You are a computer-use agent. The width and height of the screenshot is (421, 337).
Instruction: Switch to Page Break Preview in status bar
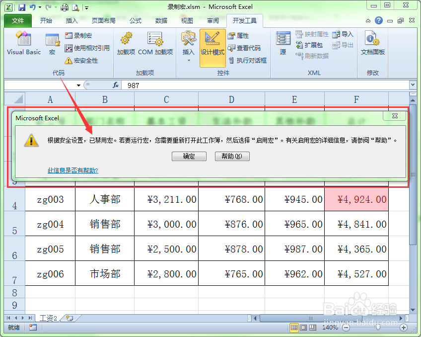click(x=313, y=328)
